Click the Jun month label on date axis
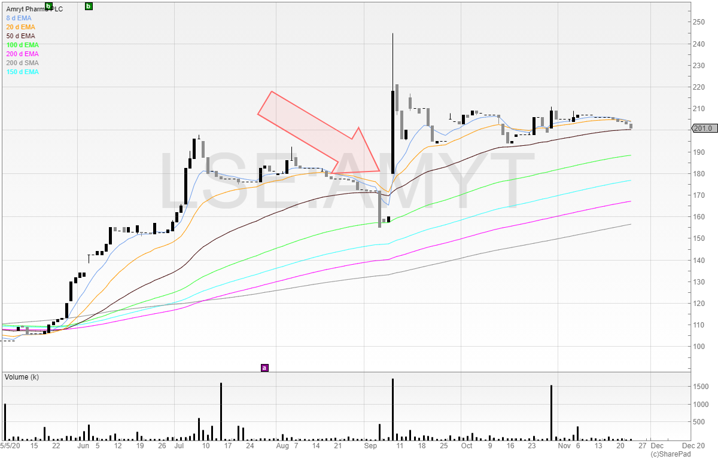The image size is (718, 459). [x=83, y=446]
